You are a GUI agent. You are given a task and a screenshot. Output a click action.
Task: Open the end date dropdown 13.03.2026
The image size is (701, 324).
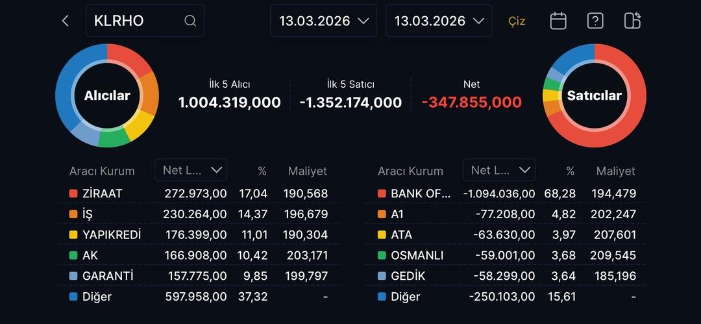pos(439,21)
